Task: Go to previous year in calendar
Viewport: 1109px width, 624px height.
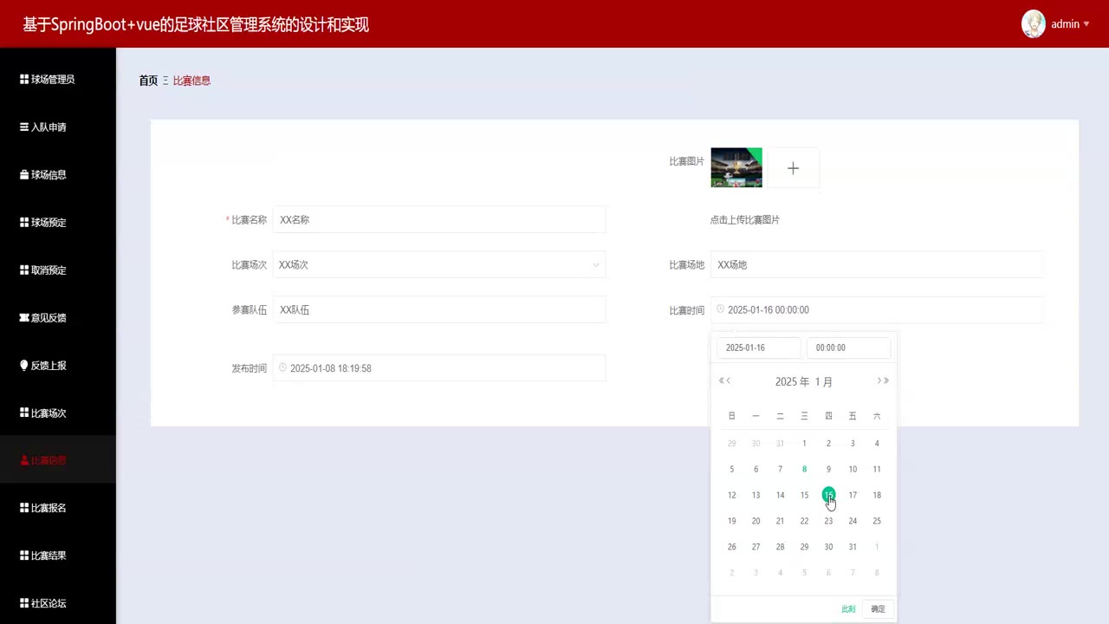Action: 721,381
